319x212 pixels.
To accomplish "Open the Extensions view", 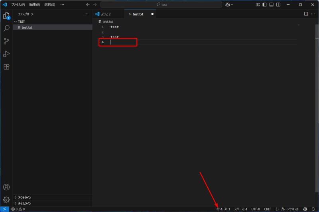I will [6, 67].
